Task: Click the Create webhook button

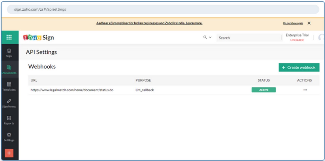Action: click(x=299, y=67)
